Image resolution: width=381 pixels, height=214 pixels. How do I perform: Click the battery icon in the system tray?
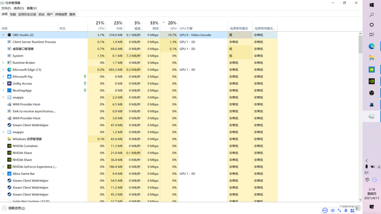click(373, 166)
